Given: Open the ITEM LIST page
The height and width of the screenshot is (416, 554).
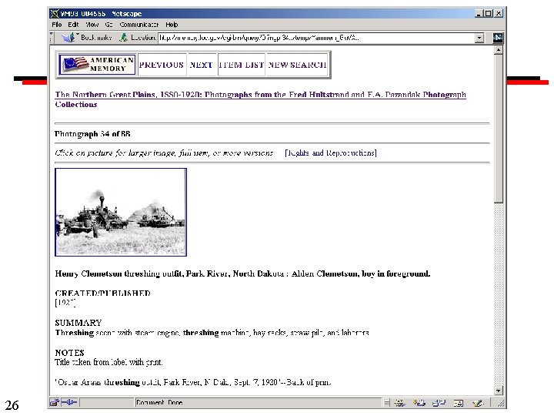Looking at the screenshot, I should (242, 65).
